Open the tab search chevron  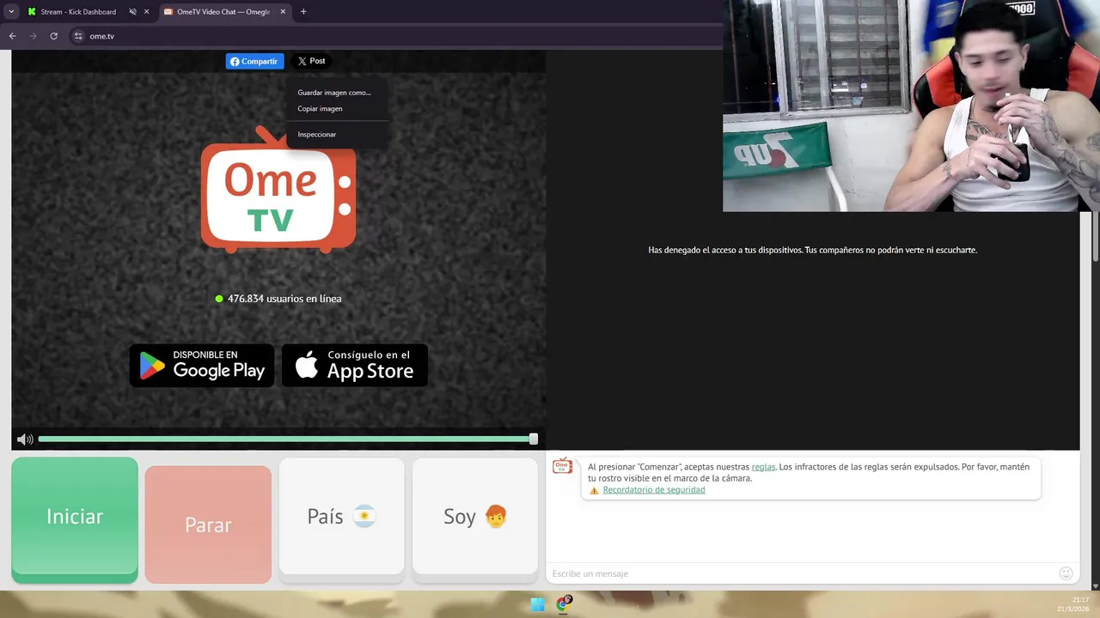coord(11,12)
